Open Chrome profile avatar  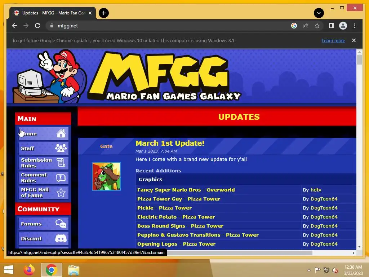point(343,26)
